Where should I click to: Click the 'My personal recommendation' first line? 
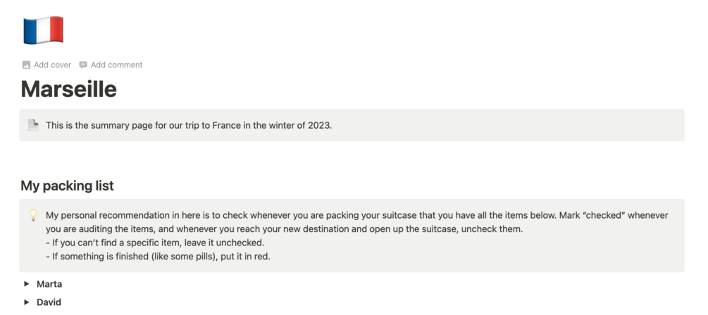click(282, 215)
